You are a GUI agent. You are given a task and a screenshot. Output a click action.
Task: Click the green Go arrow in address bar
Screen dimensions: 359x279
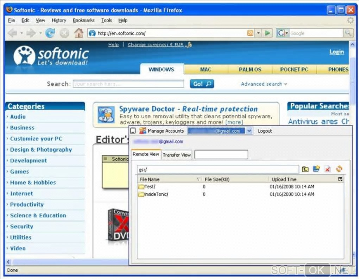[x=267, y=33]
